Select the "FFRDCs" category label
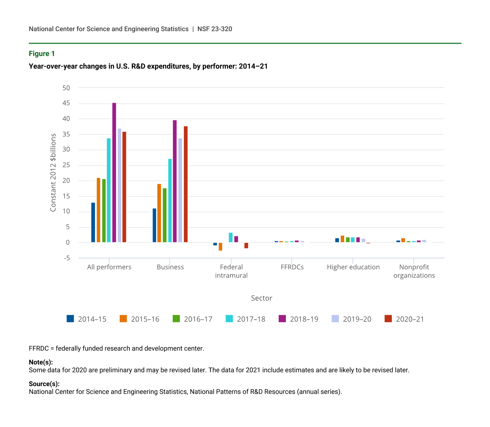 coord(292,267)
